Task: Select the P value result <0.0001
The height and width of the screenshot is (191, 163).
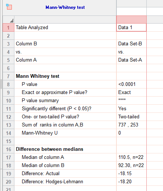Action: (x=131, y=84)
